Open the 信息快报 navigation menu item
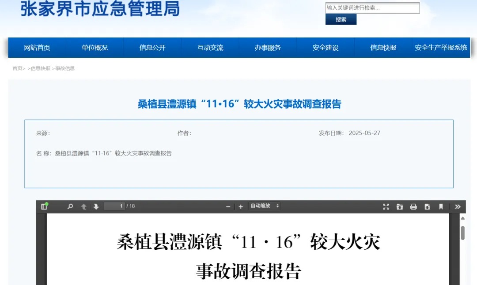The image size is (477, 285). [x=383, y=48]
